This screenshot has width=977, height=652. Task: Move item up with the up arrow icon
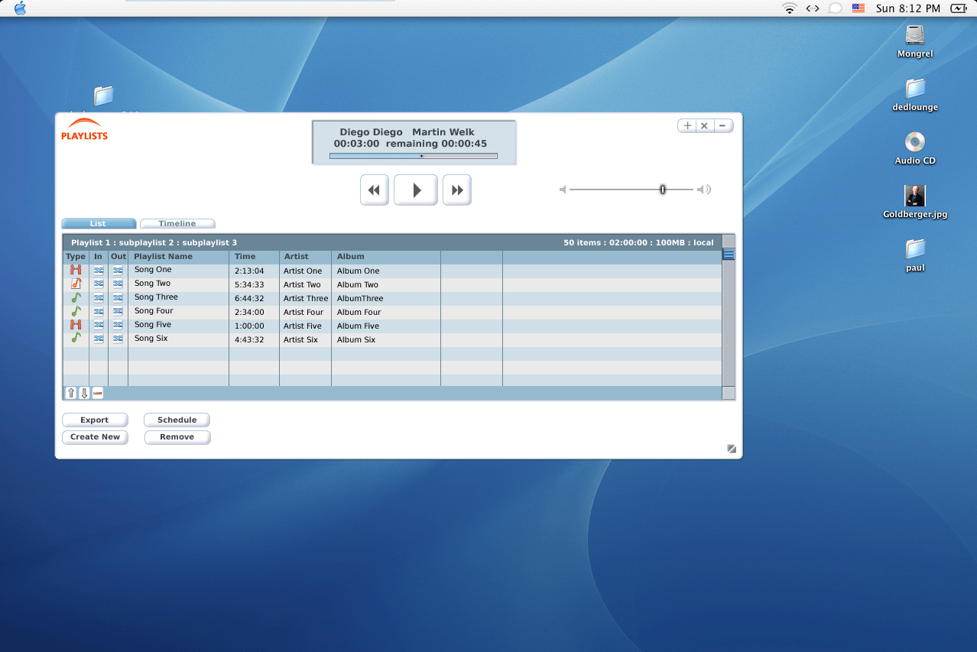(x=71, y=393)
